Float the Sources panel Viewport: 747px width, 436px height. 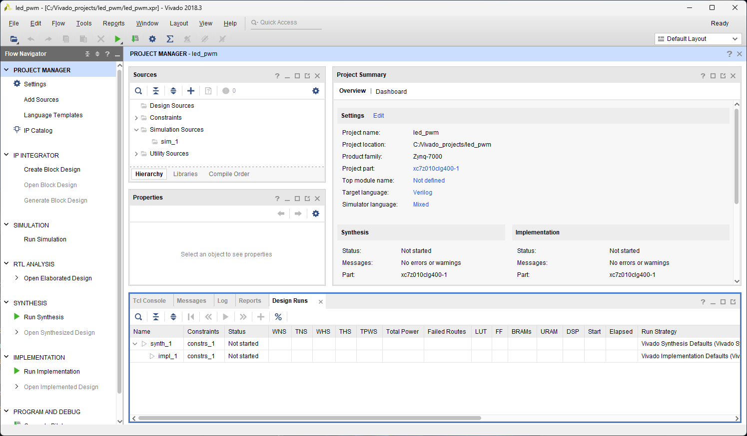click(x=307, y=76)
